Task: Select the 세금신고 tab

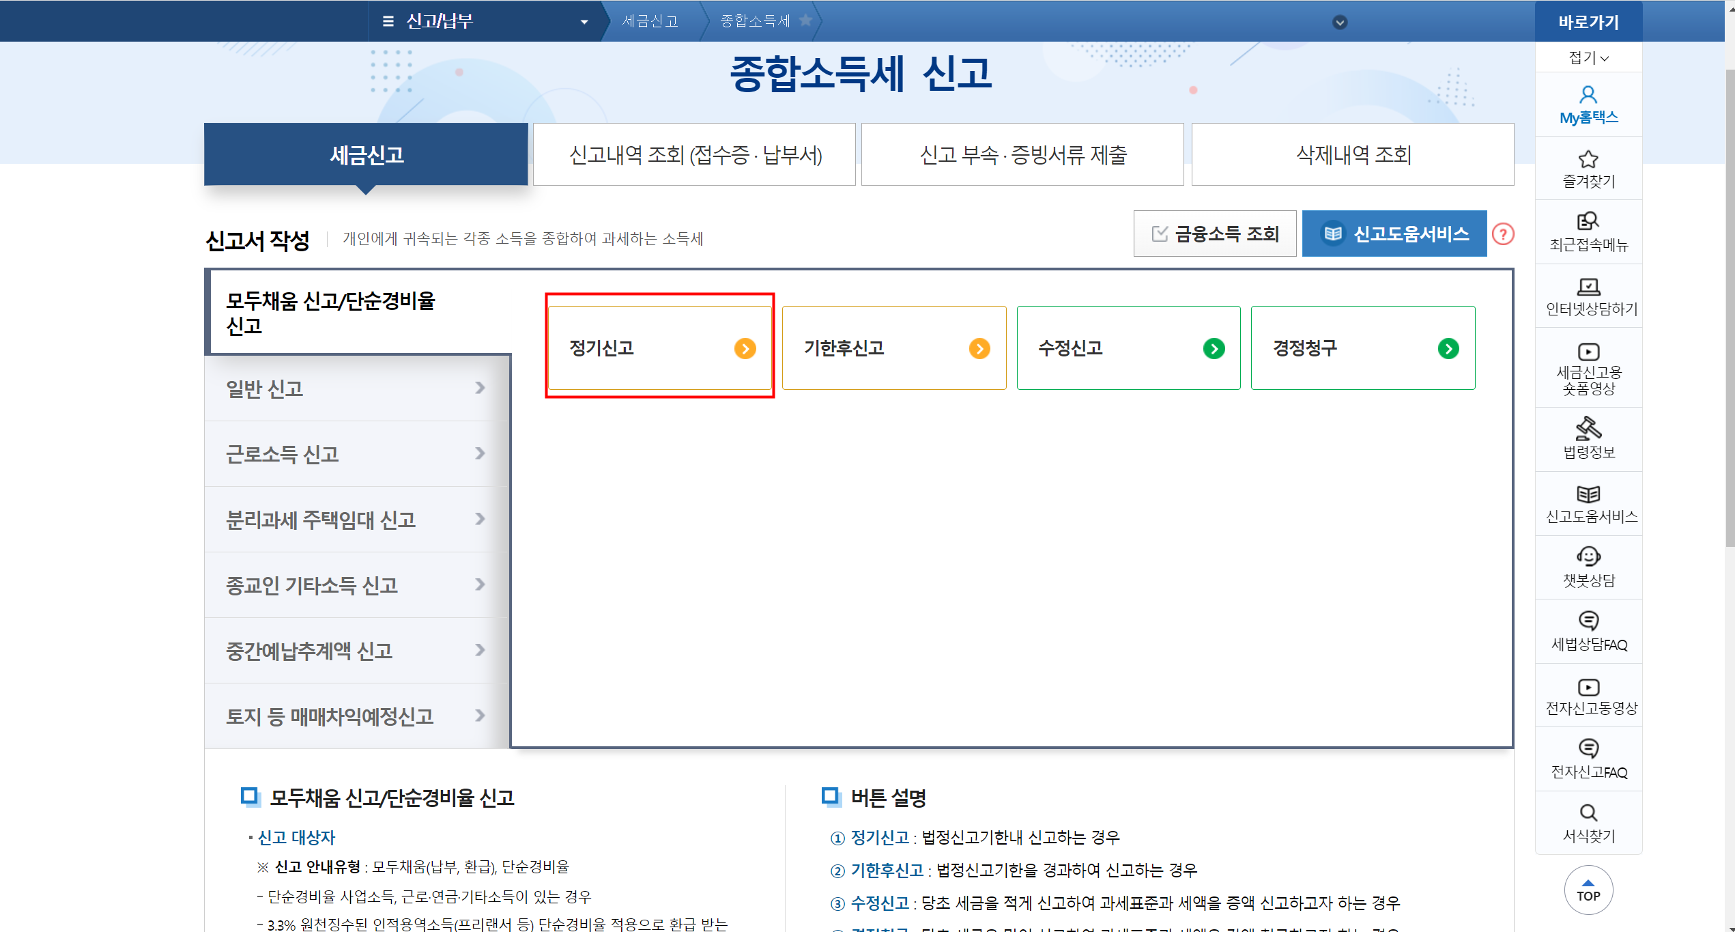Action: pos(366,154)
